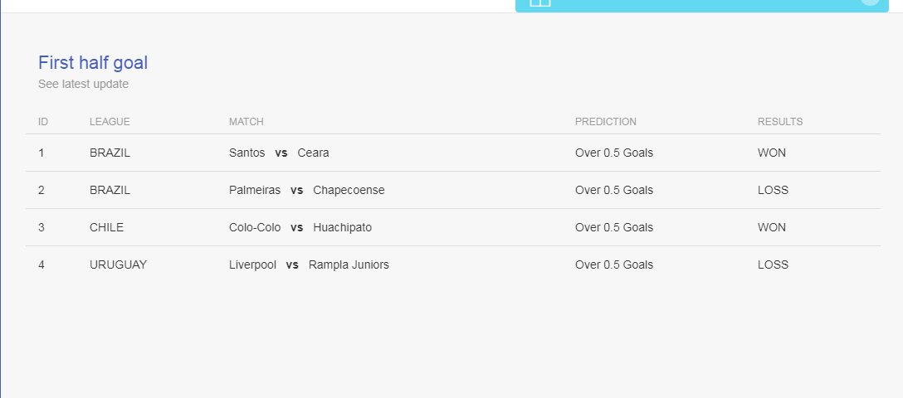This screenshot has width=903, height=398.
Task: Select the Santos vs Ceara match
Action: coord(279,153)
